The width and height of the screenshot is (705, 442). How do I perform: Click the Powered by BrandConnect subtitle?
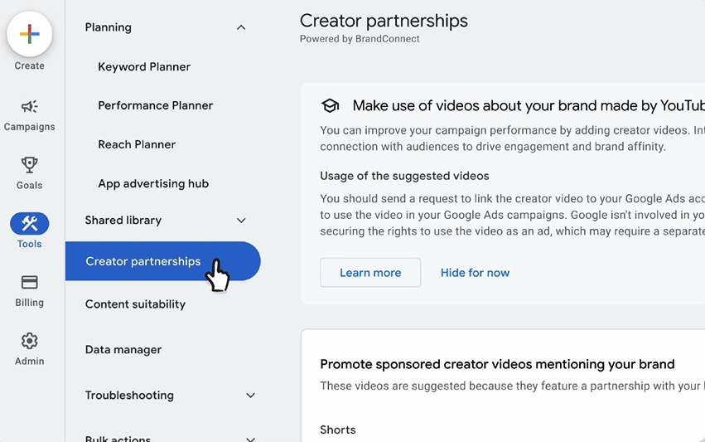360,39
